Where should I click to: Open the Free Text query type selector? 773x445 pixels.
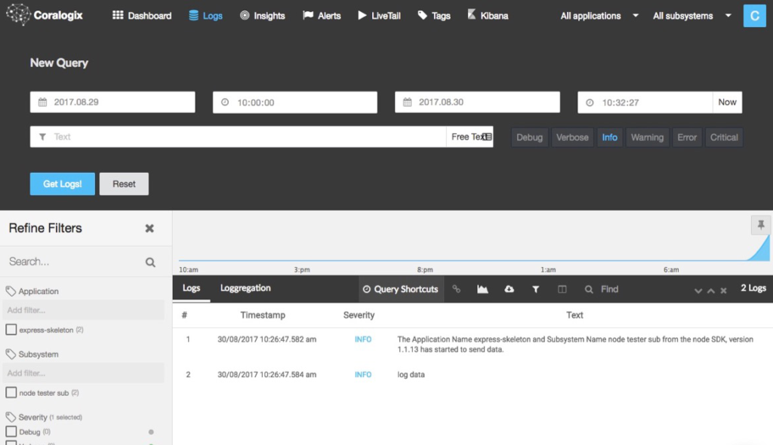pyautogui.click(x=470, y=137)
